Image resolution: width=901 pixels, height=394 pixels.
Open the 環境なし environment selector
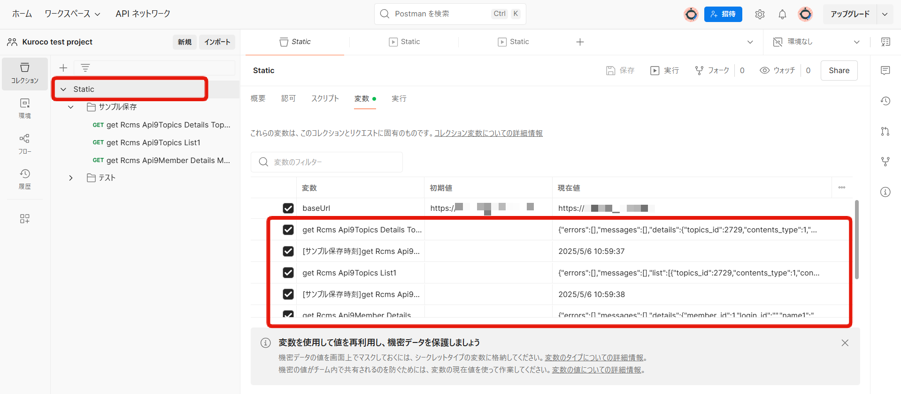click(x=816, y=42)
